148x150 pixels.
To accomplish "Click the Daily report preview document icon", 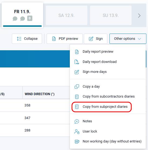I will [77, 52].
